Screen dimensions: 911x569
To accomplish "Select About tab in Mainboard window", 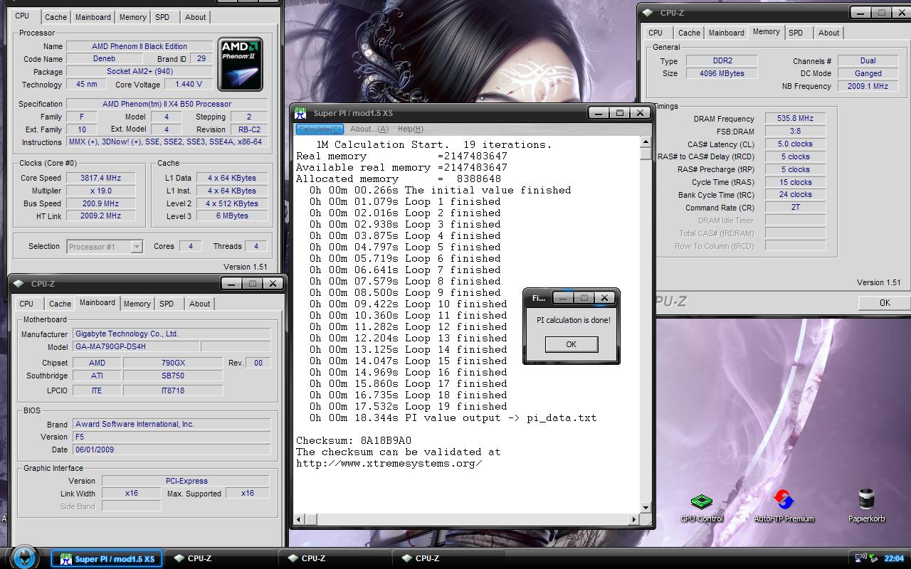I will click(x=199, y=304).
